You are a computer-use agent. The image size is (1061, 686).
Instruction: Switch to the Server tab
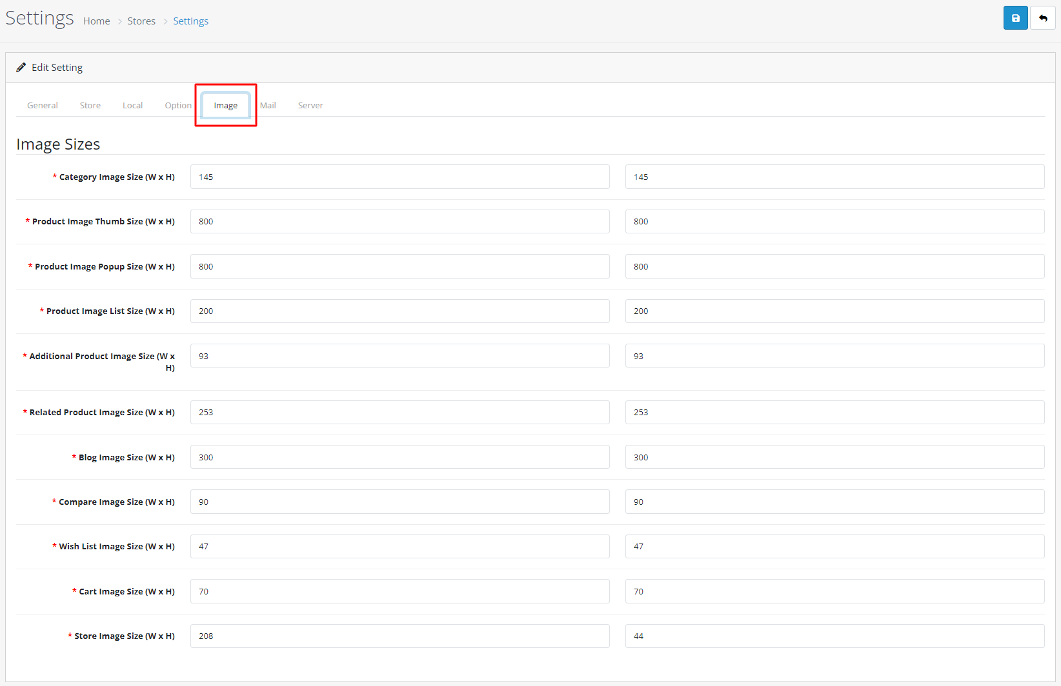click(310, 105)
